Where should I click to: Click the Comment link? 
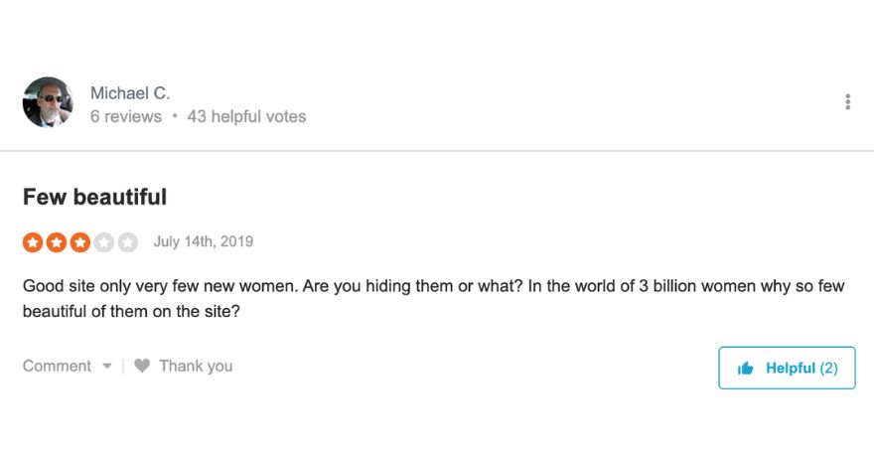57,366
